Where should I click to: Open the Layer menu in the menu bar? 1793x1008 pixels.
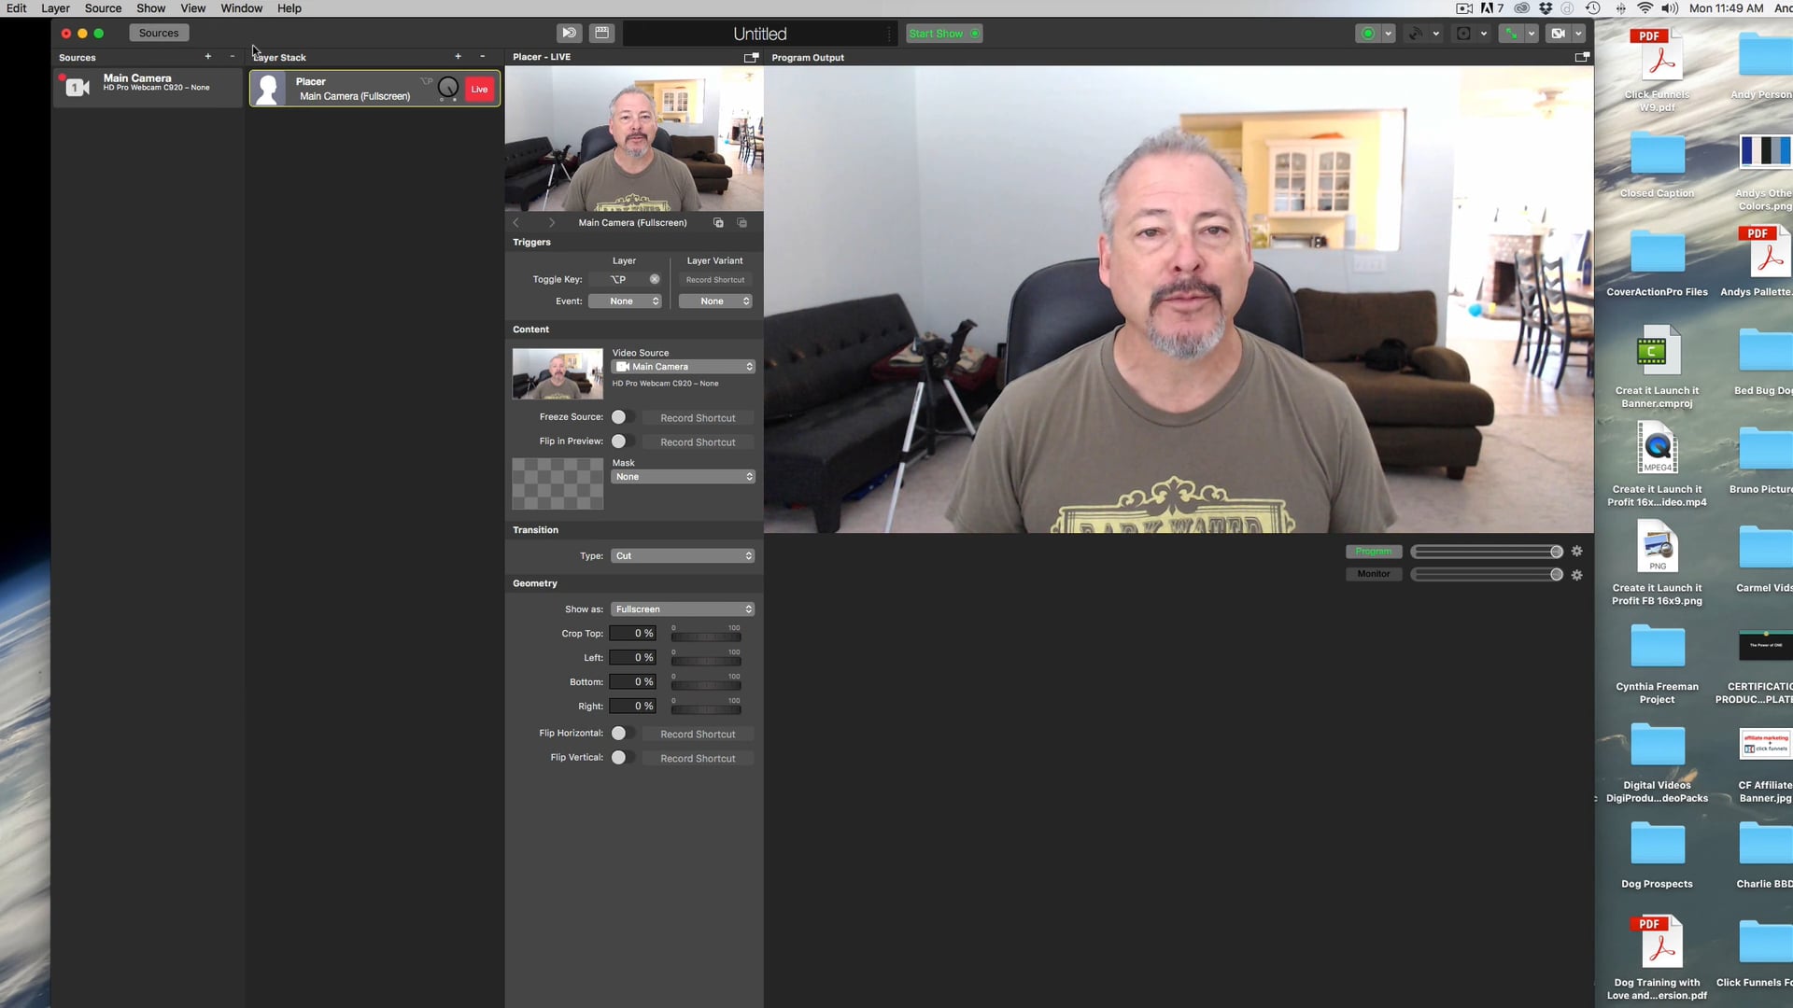coord(55,7)
